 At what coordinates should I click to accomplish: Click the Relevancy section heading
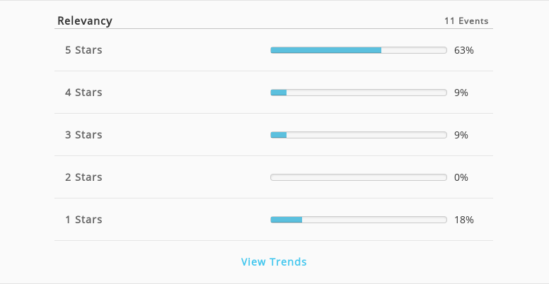point(85,21)
